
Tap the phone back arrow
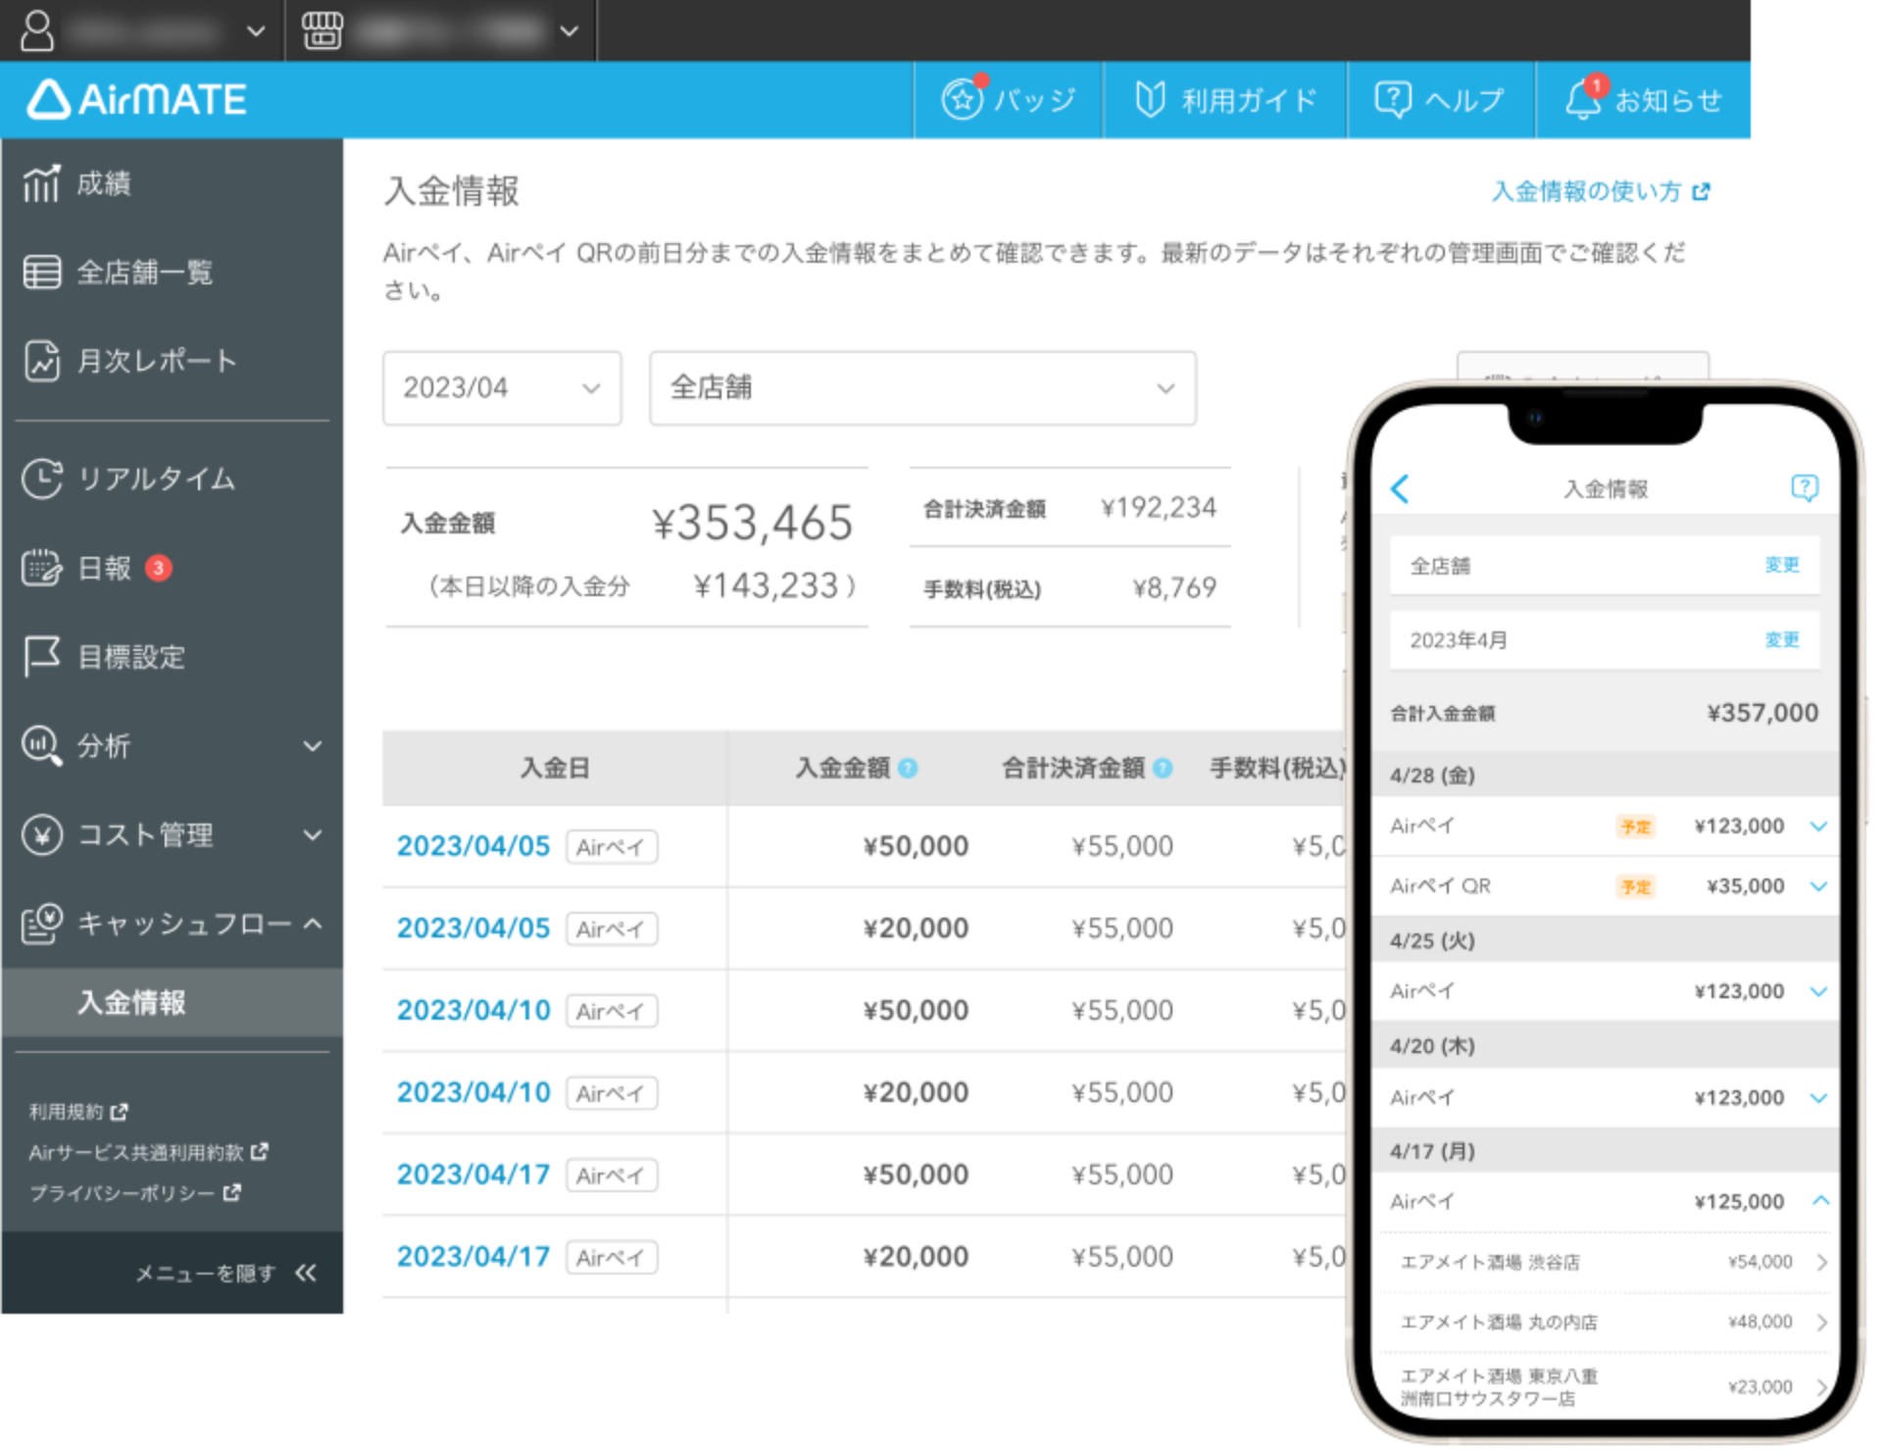coord(1400,489)
